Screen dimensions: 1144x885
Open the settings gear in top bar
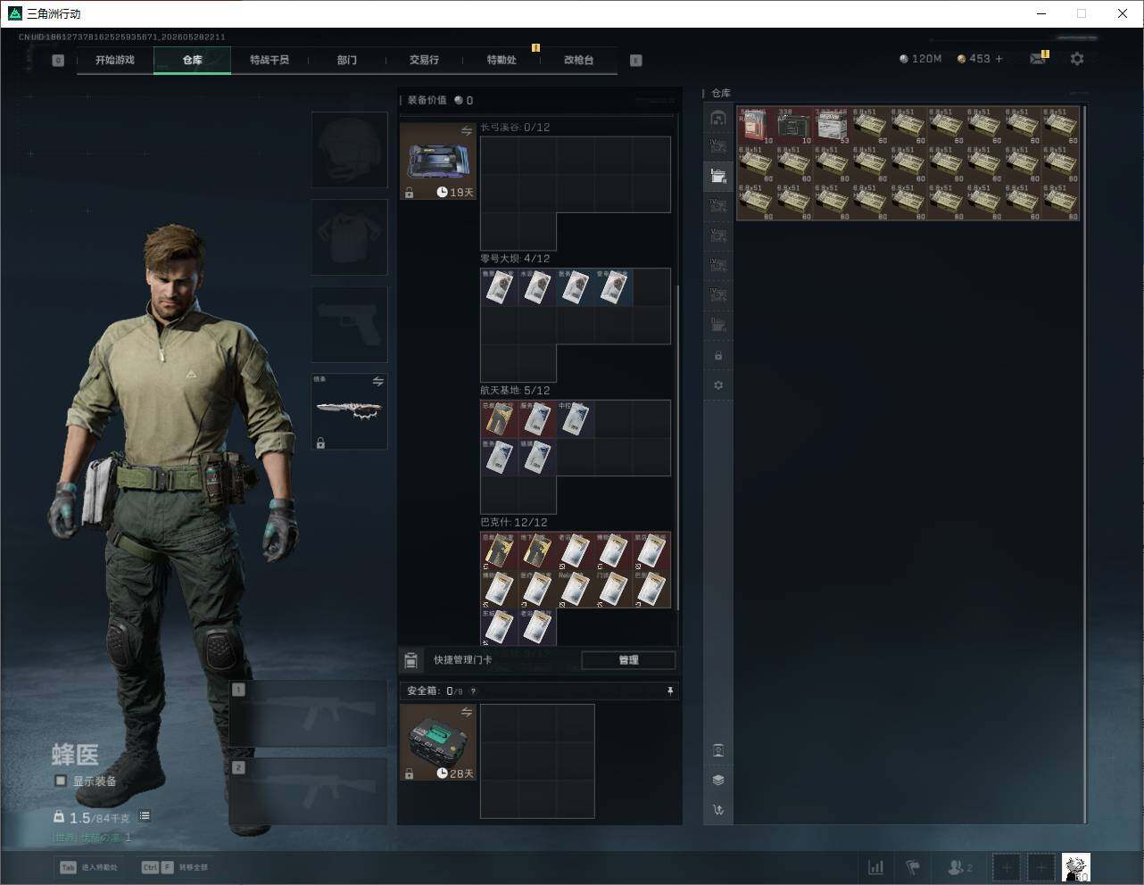1077,59
